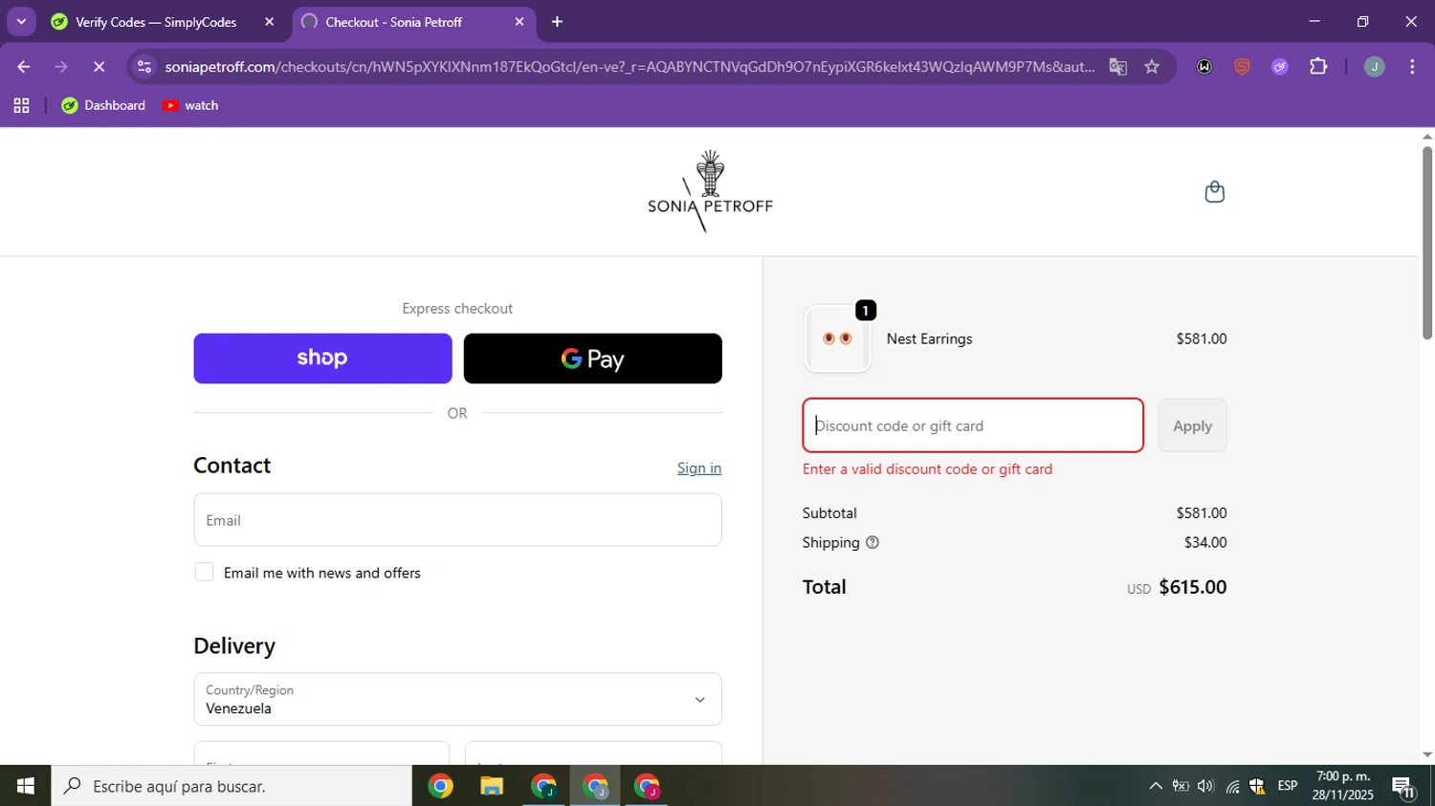Stop page loading with the X button
The width and height of the screenshot is (1435, 806).
(x=99, y=67)
